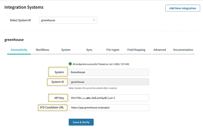Click Add New Integration button
The width and height of the screenshot is (203, 129).
click(x=183, y=8)
